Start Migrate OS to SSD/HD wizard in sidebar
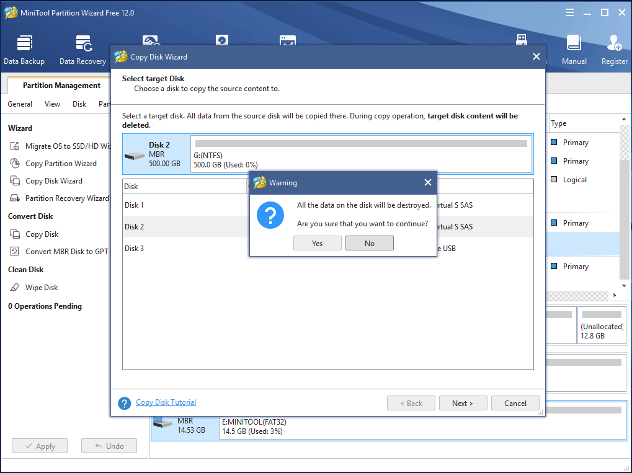Viewport: 632px width, 473px height. 60,146
